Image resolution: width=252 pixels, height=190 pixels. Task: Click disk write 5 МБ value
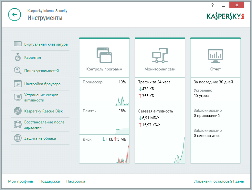pos(120,139)
